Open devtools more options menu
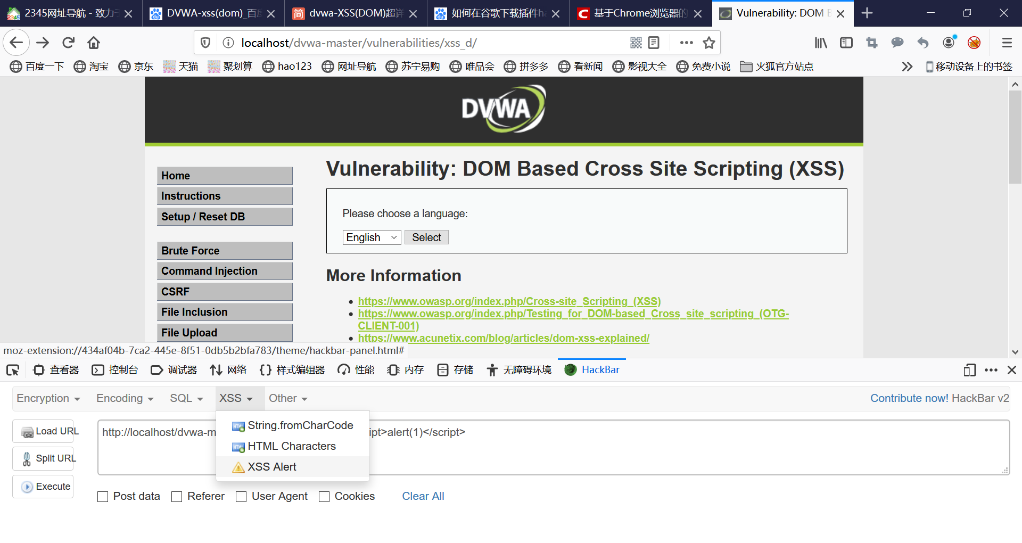 (x=991, y=370)
